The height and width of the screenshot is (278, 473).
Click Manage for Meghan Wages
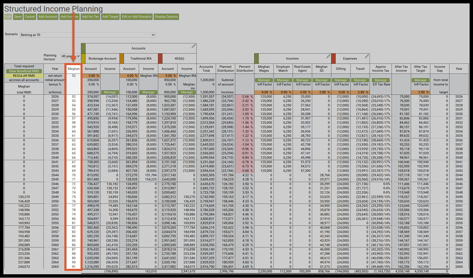264,80
